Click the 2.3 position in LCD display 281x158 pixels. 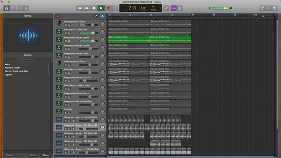pos(132,8)
